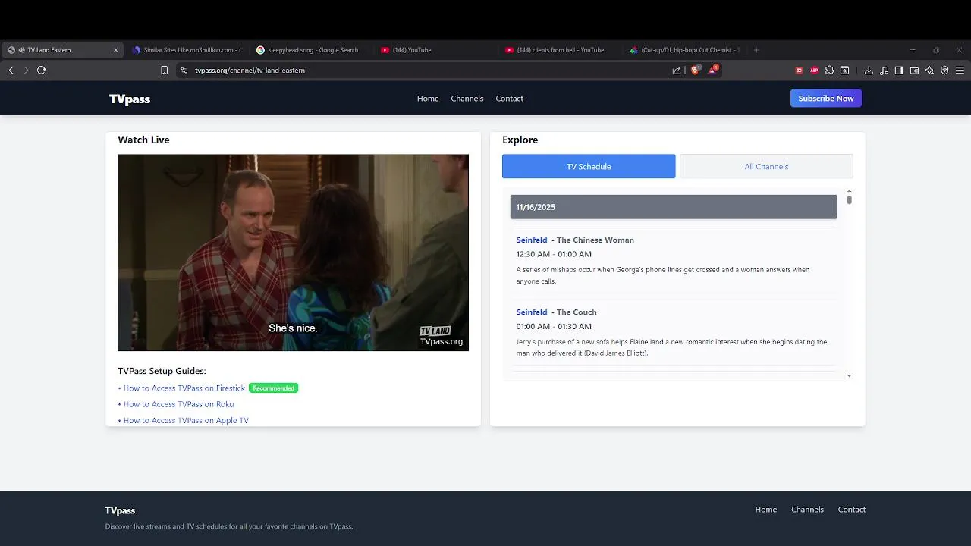971x546 pixels.
Task: Open the ABP Adblock Plus extension
Action: [814, 70]
